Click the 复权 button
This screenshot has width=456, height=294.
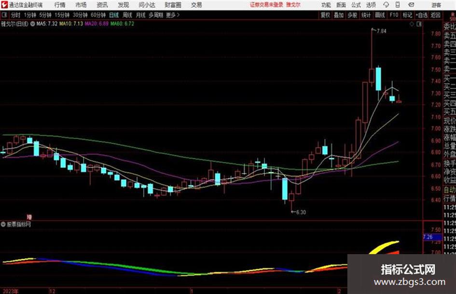(325, 15)
